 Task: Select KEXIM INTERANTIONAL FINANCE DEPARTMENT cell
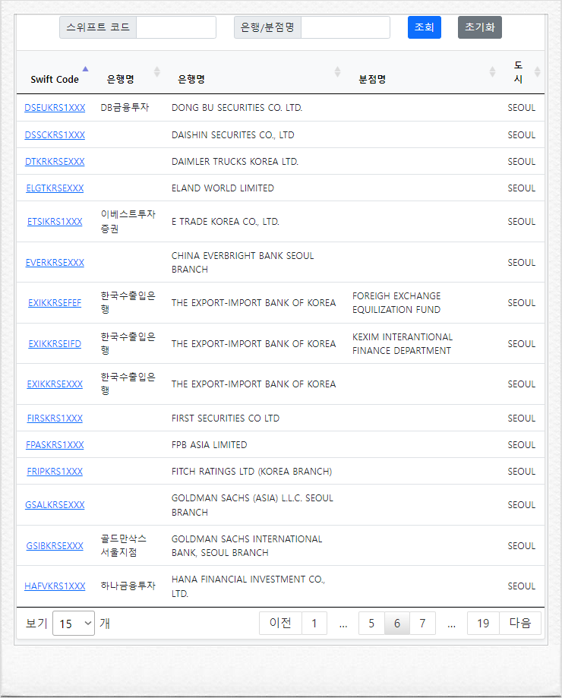(x=403, y=343)
